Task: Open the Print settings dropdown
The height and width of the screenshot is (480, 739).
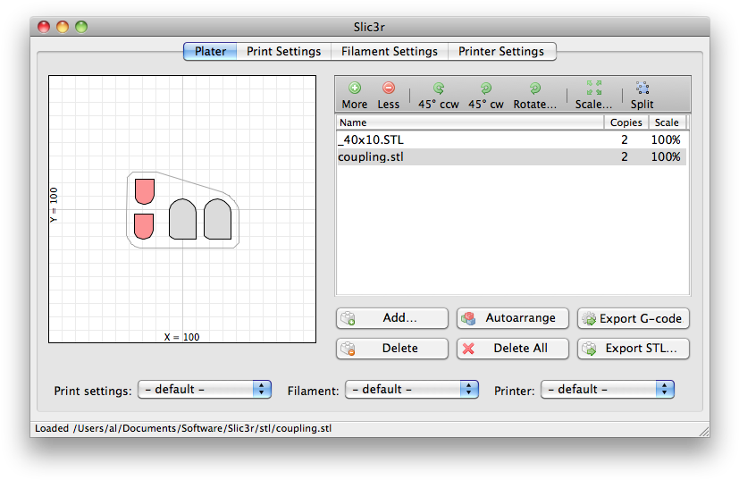Action: coord(204,390)
